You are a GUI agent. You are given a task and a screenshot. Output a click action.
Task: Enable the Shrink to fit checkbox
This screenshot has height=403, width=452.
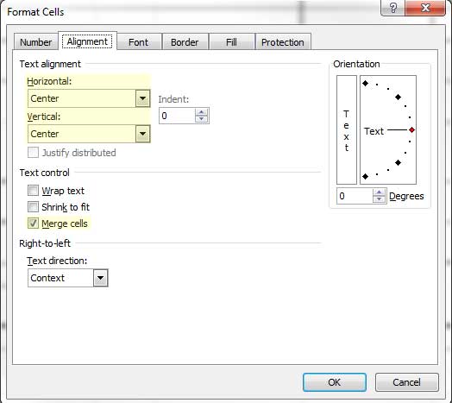point(33,206)
